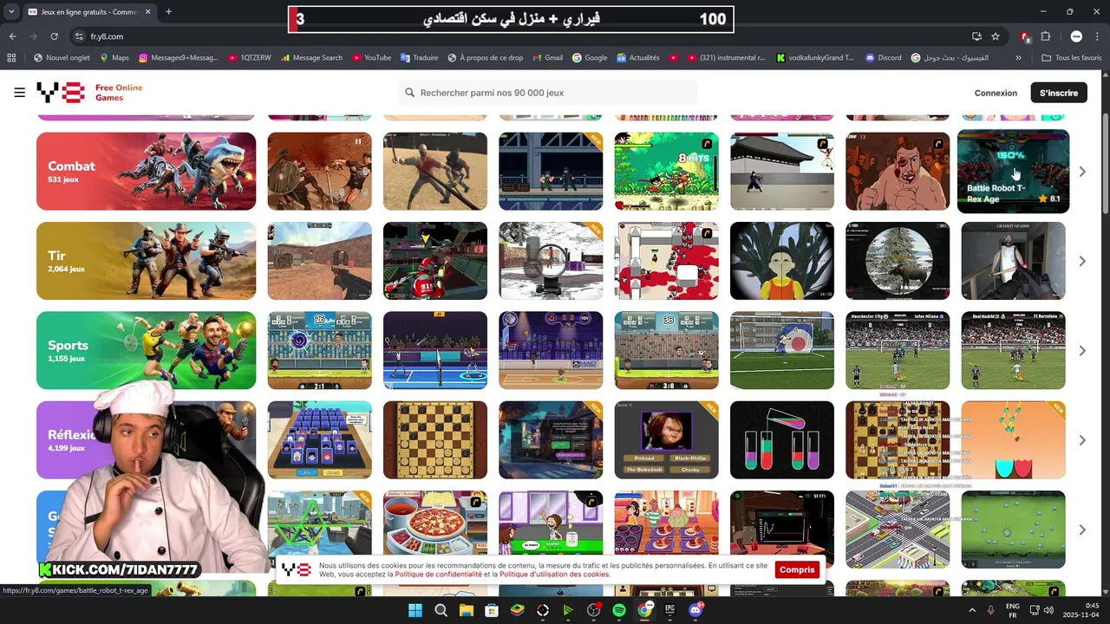The width and height of the screenshot is (1110, 624).
Task: Open File Explorer from the taskbar
Action: pos(466,610)
